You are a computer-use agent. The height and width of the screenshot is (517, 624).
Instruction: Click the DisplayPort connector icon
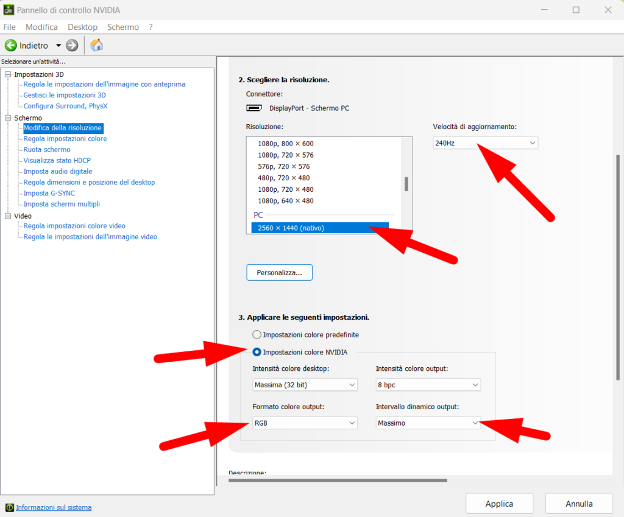(254, 108)
